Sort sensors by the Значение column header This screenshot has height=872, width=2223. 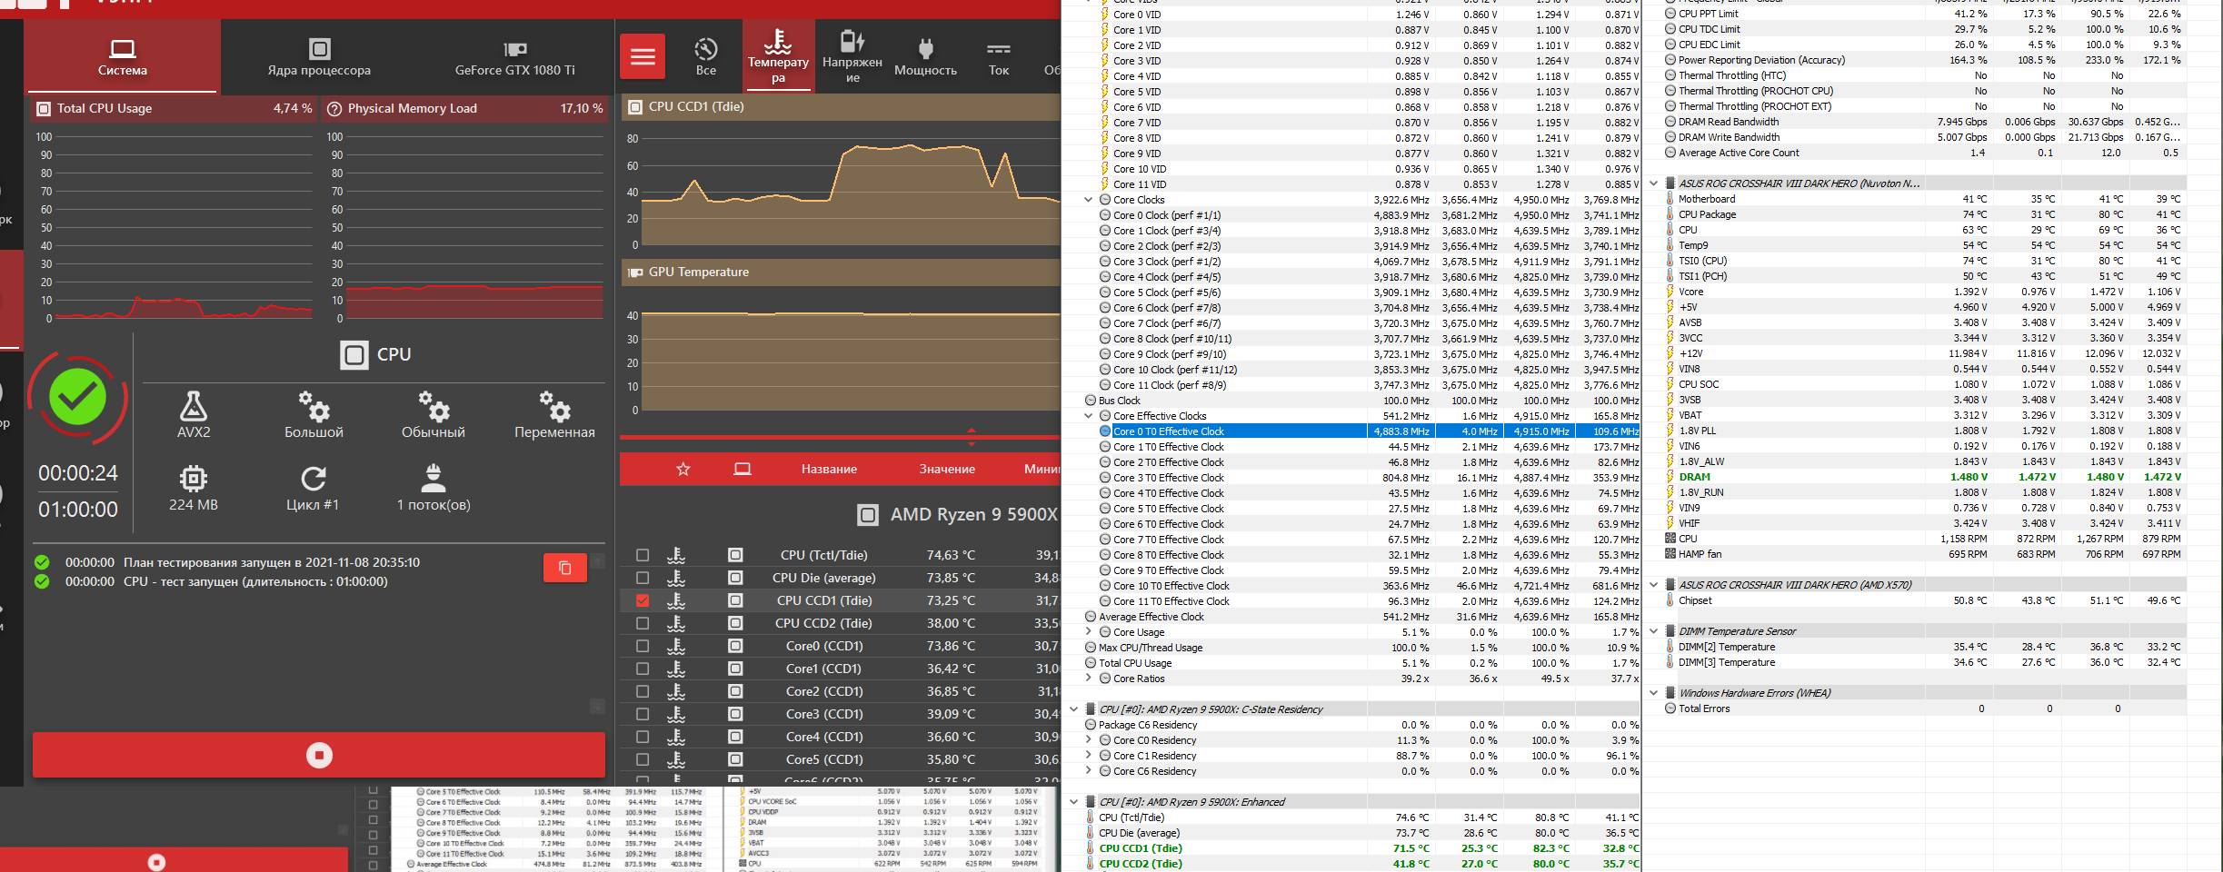tap(947, 469)
